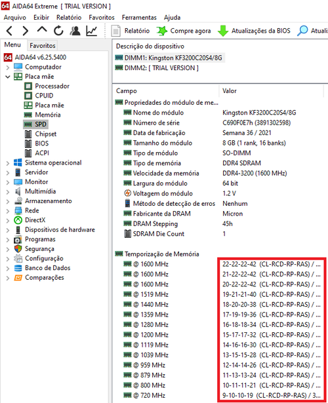Click the forward navigation arrow icon
The image size is (328, 403).
coord(25,31)
